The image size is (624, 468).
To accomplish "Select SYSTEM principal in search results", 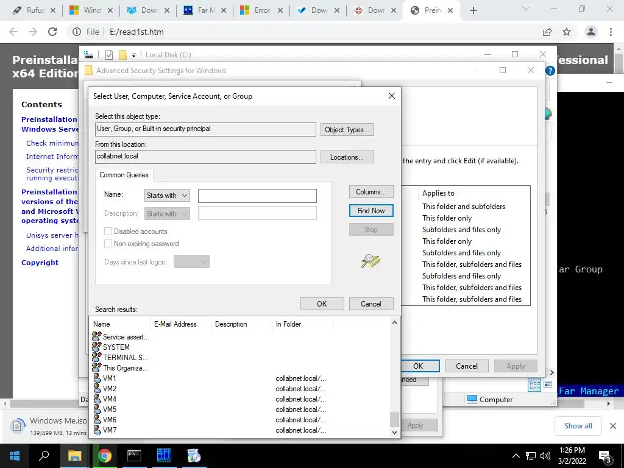I will [x=116, y=347].
